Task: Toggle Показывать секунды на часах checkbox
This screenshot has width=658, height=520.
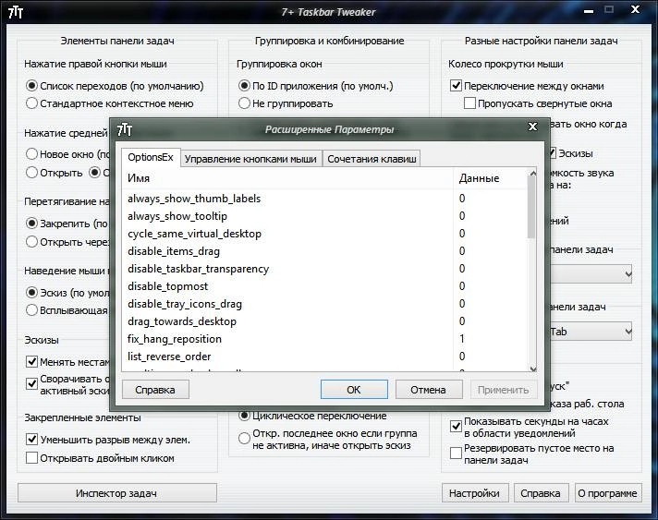Action: pos(456,427)
